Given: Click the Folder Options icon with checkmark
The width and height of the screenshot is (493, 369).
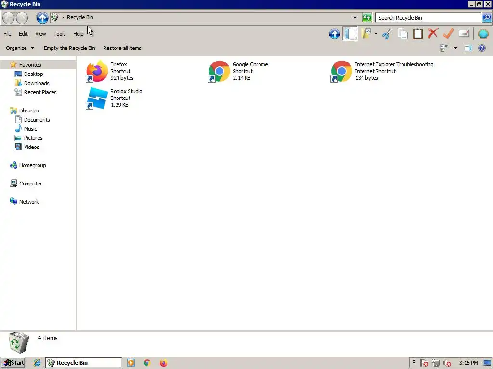Looking at the screenshot, I should pyautogui.click(x=366, y=34).
